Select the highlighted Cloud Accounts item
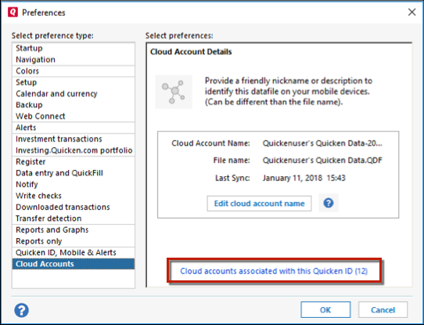Image resolution: width=424 pixels, height=325 pixels. [74, 264]
